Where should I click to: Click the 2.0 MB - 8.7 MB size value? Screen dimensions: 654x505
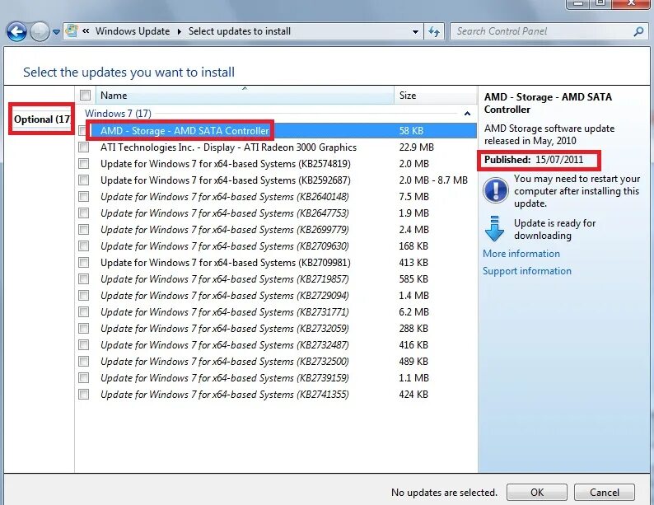(433, 180)
